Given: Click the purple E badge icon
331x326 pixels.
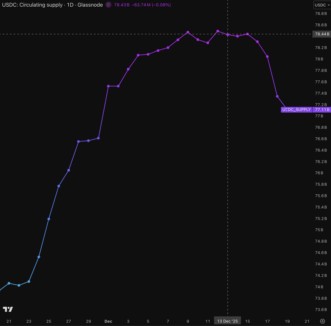Looking at the screenshot, I should (109, 5).
